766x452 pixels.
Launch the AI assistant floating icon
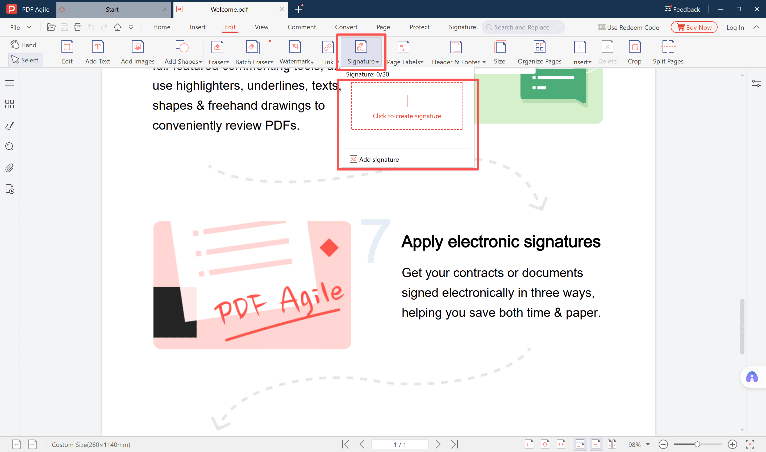[752, 377]
